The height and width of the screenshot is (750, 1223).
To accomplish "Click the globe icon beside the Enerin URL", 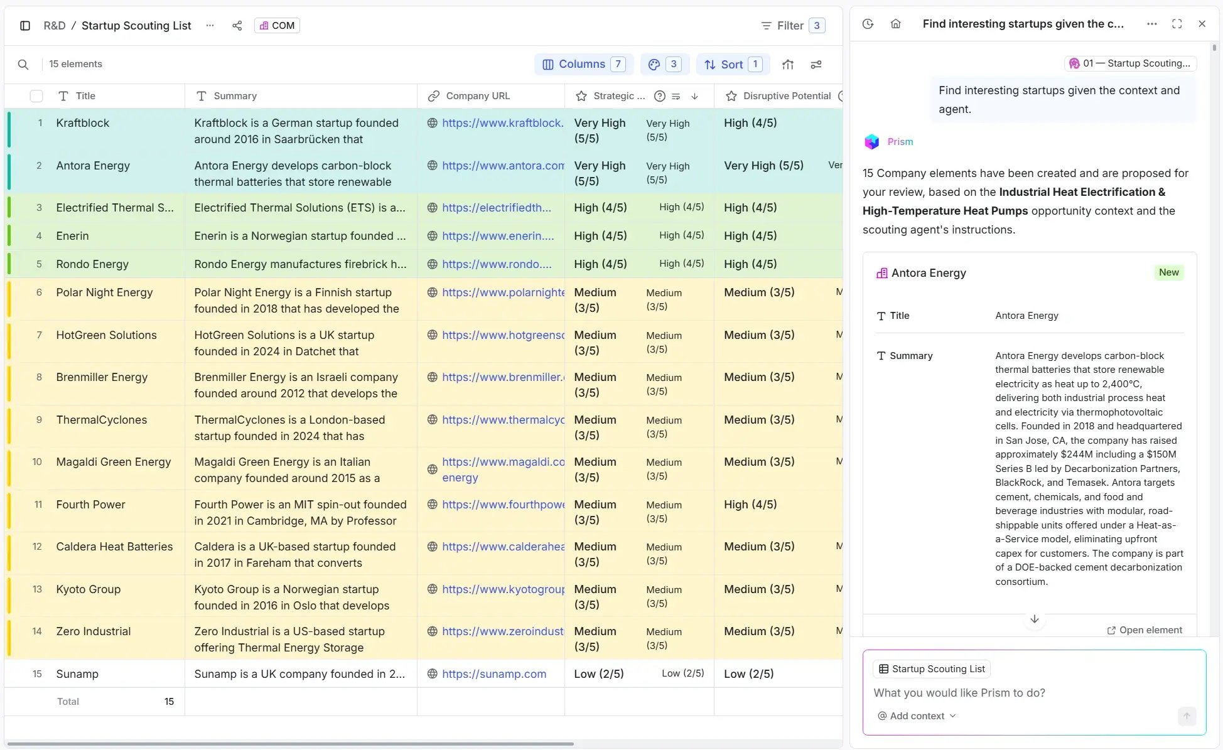I will [432, 236].
